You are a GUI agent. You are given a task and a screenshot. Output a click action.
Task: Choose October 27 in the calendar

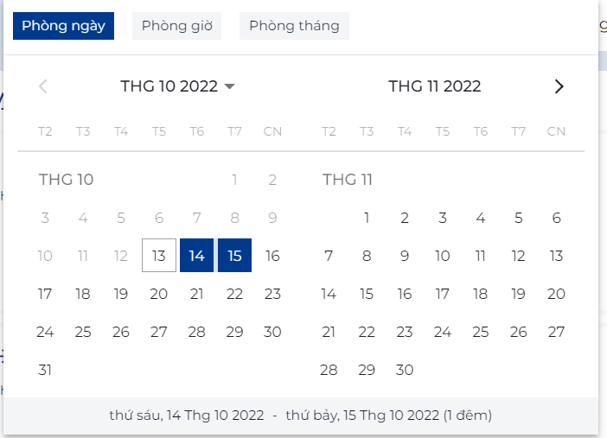[x=159, y=332]
